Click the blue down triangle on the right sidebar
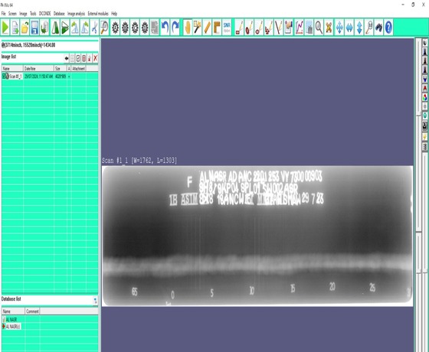Viewport: 429px width, 352px height. (424, 80)
